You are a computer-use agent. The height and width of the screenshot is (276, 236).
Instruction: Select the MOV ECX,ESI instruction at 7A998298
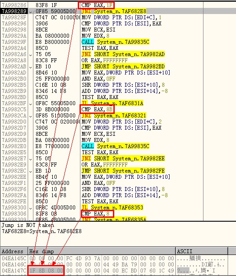tap(98, 30)
